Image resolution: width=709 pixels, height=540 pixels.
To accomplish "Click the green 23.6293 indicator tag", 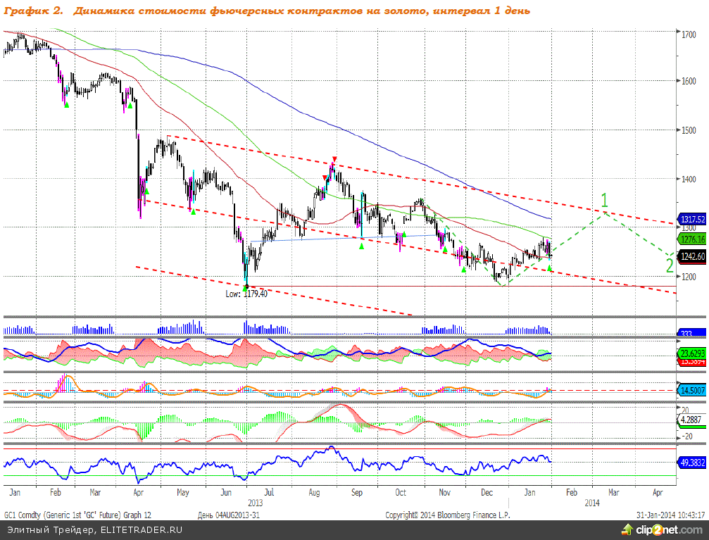I will 691,352.
